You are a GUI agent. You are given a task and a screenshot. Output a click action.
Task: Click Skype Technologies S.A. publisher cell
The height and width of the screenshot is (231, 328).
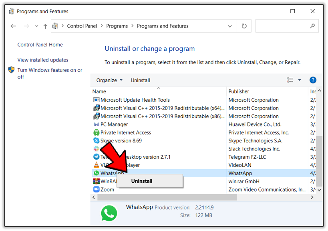(x=255, y=140)
